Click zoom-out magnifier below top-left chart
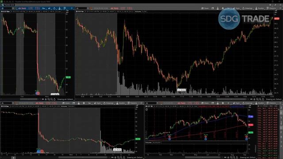 tap(52, 99)
